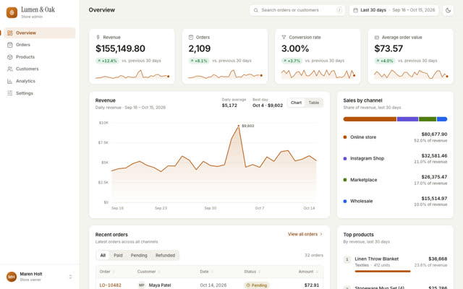Click the +12.4% revenue change badge
Screen dimensions: 463x289
click(107, 61)
